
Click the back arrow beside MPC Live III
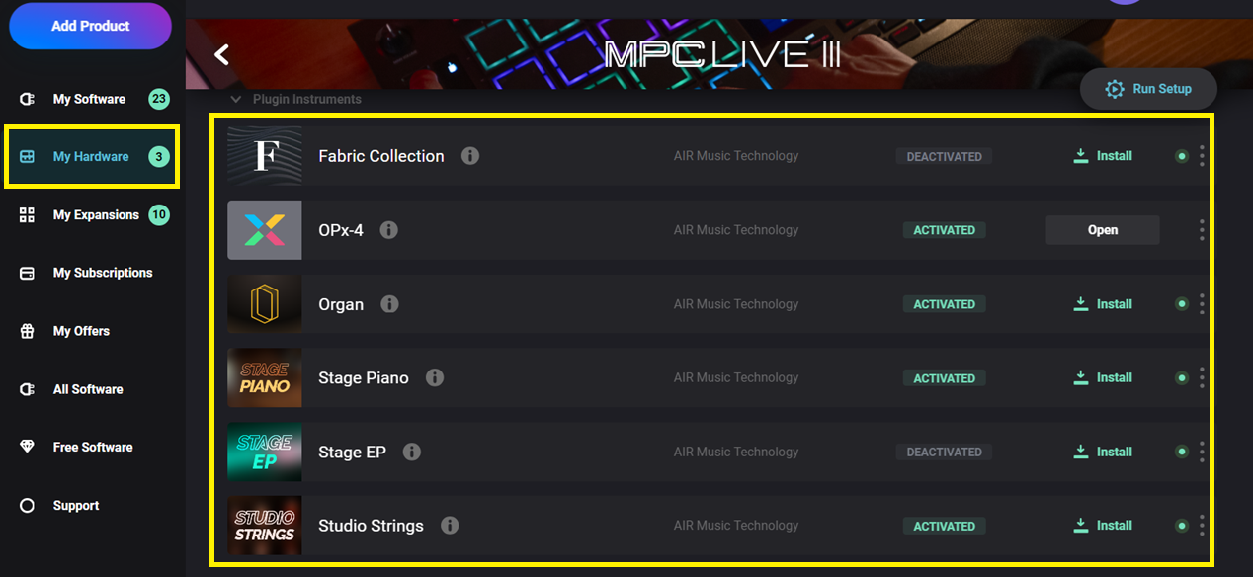coord(222,54)
